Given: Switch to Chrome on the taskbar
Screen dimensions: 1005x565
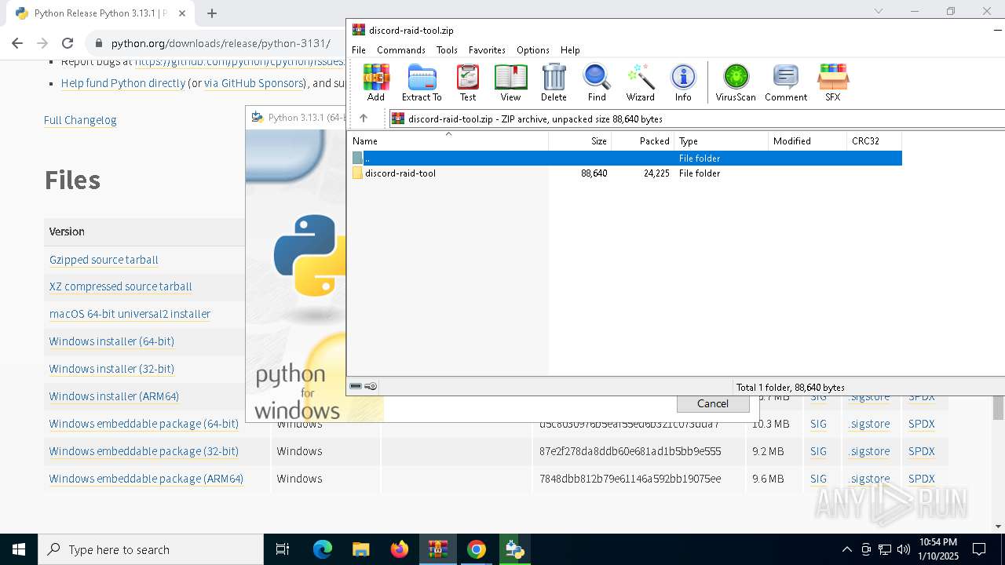Looking at the screenshot, I should (477, 549).
